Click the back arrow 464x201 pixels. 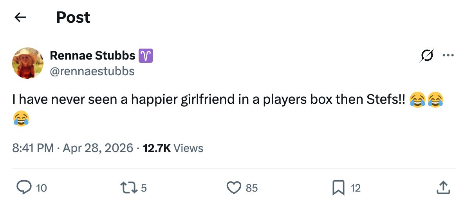click(20, 17)
